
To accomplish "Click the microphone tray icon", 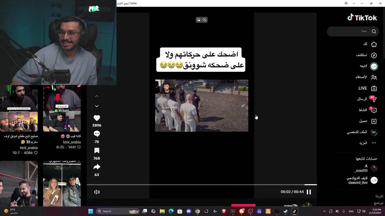I will (x=344, y=211).
